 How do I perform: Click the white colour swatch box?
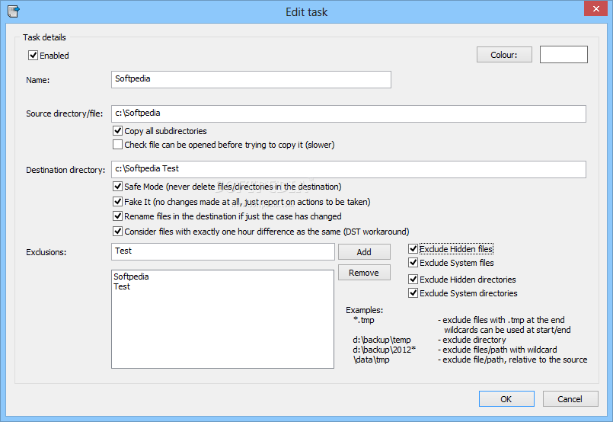coord(564,54)
